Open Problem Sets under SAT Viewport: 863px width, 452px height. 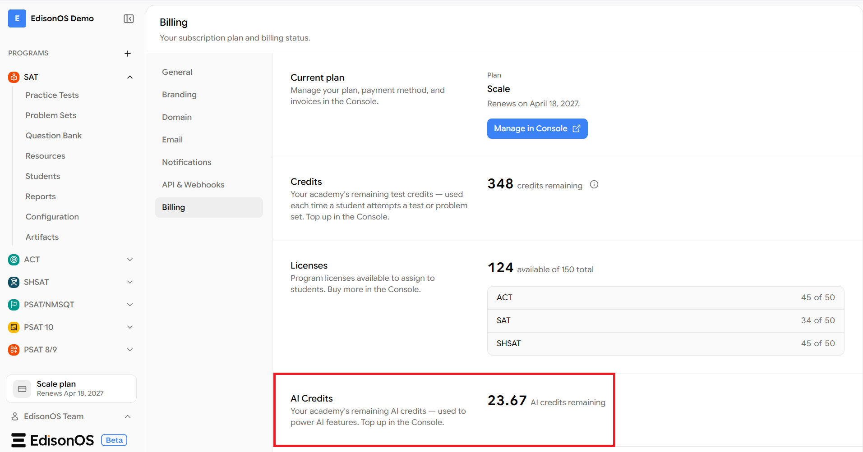pos(51,115)
